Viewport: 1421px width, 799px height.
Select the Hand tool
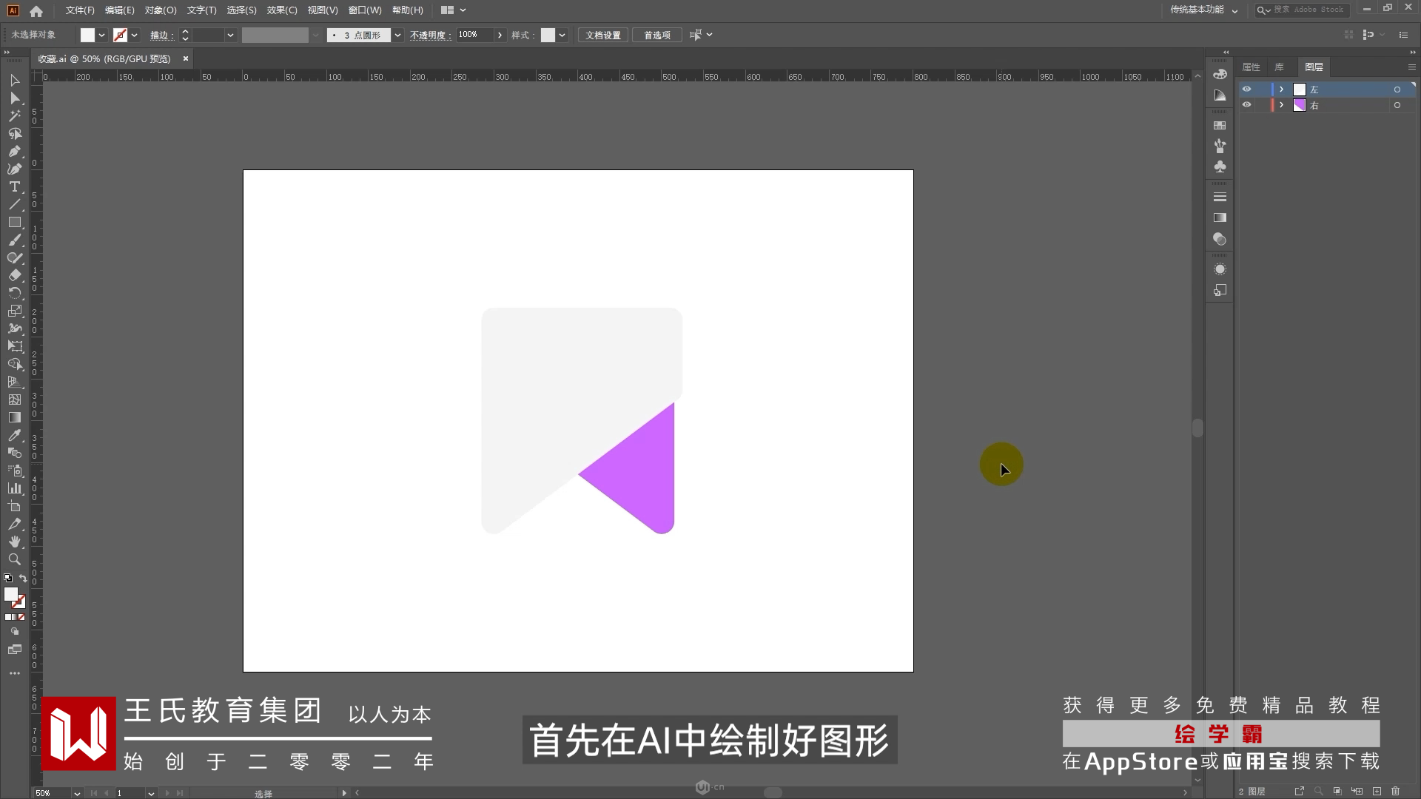14,542
